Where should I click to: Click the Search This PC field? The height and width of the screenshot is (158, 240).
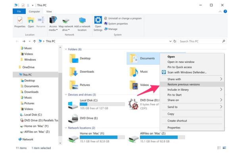pyautogui.click(x=202, y=41)
